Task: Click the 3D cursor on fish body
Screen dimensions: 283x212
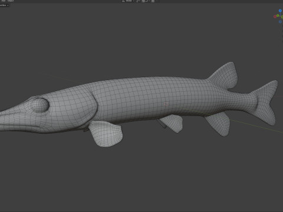Action: point(166,104)
